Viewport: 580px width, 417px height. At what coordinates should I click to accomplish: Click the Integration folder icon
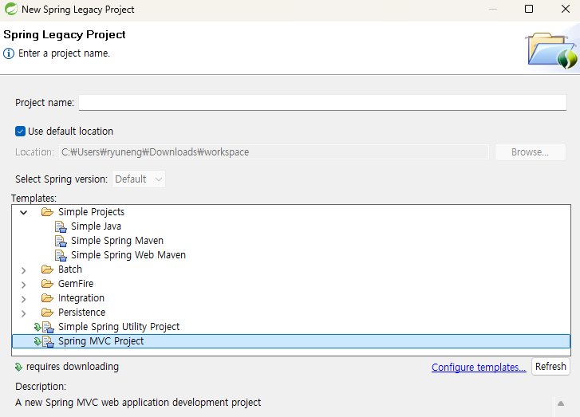pyautogui.click(x=47, y=298)
